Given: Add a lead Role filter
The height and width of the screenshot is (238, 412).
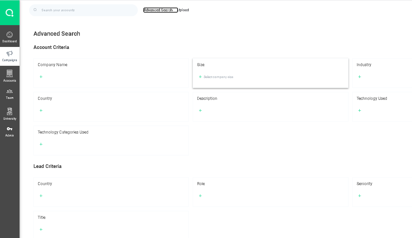Looking at the screenshot, I should (200, 196).
